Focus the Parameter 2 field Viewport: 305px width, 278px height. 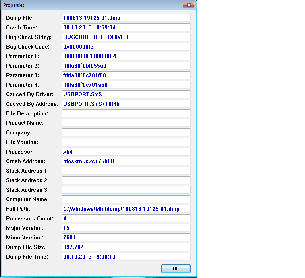[126, 66]
